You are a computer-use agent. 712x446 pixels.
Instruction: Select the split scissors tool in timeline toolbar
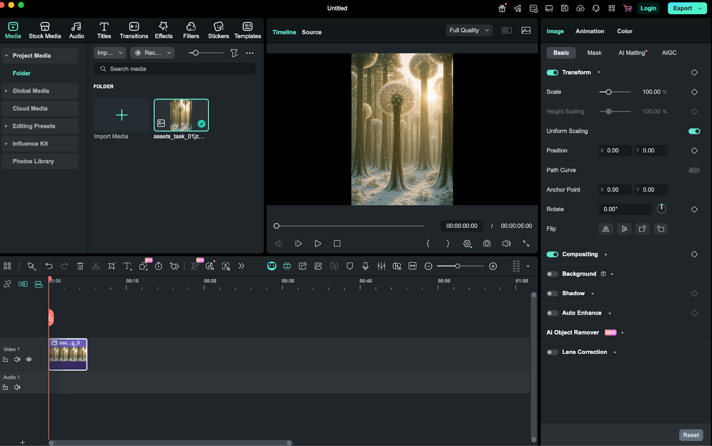(95, 266)
